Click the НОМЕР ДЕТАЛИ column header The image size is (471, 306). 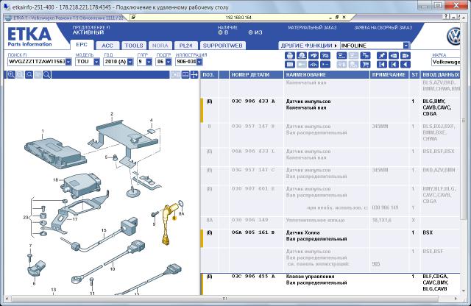pos(256,75)
